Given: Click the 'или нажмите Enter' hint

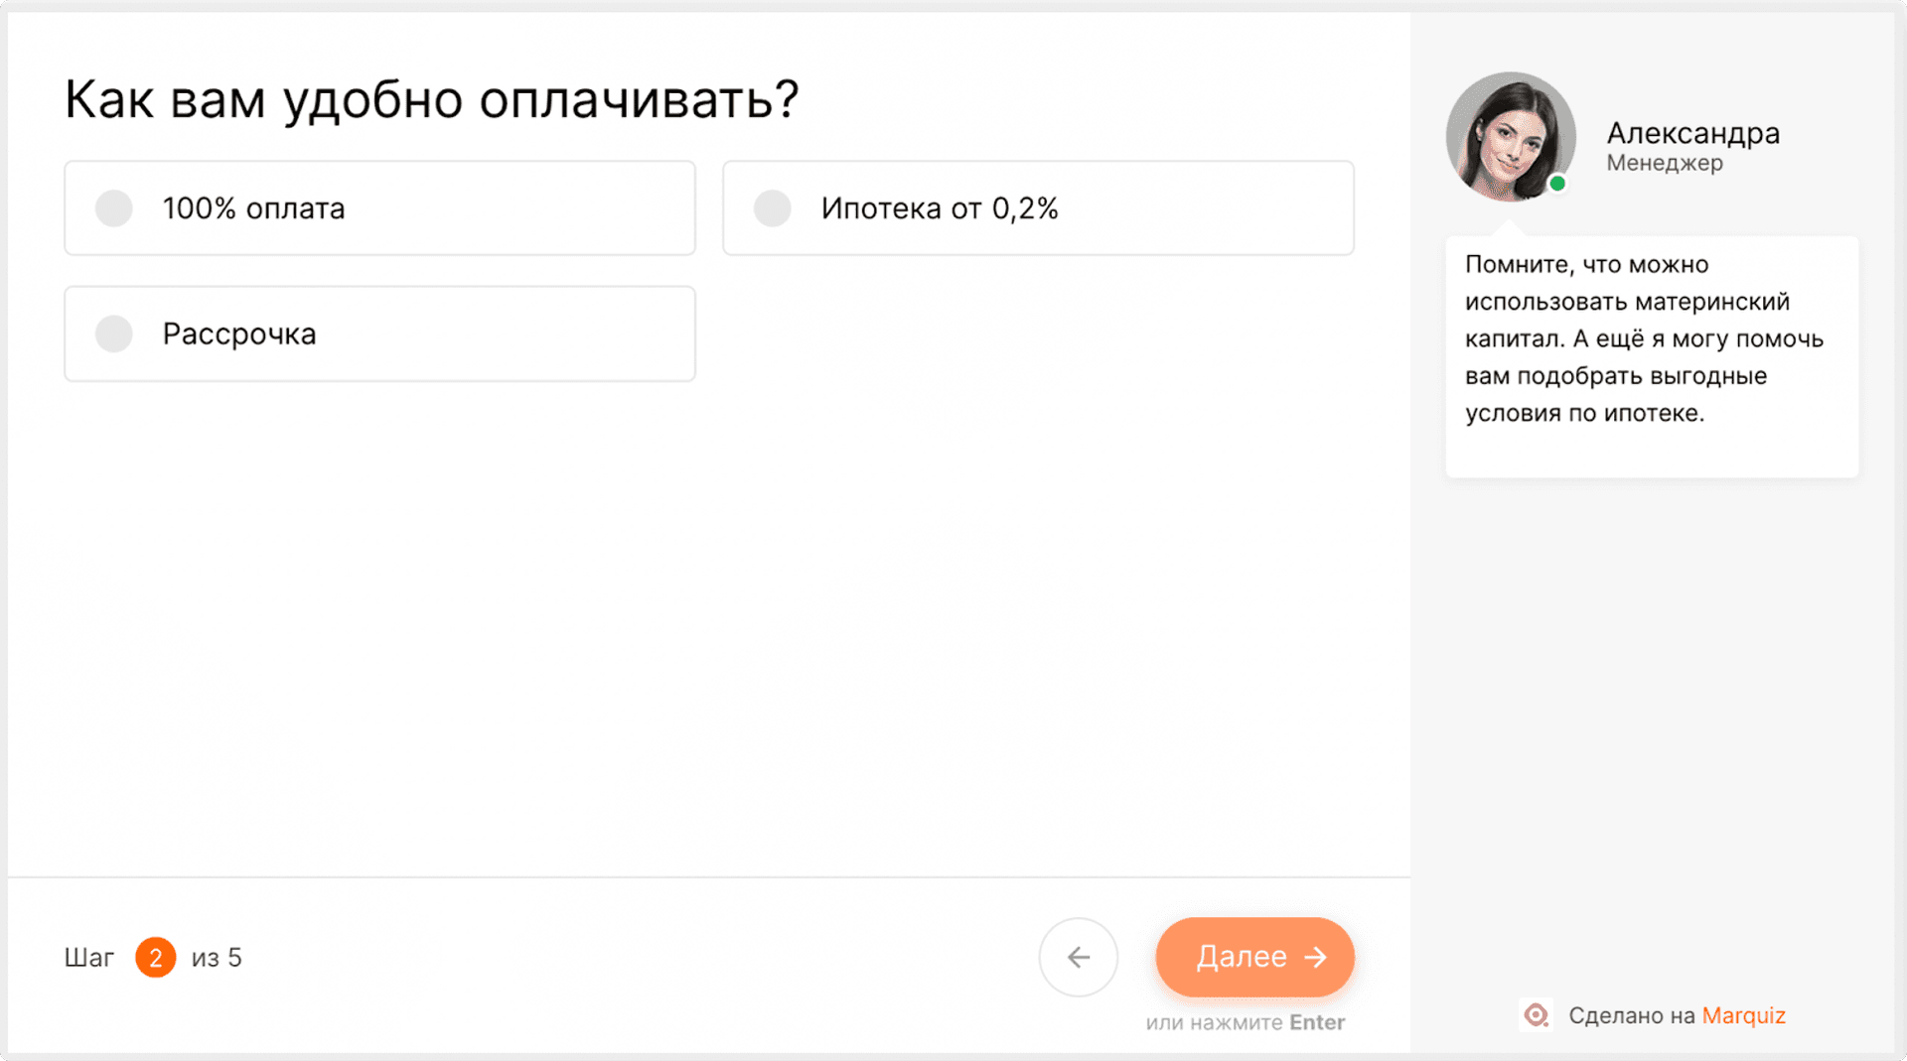Looking at the screenshot, I should click(x=1245, y=1022).
